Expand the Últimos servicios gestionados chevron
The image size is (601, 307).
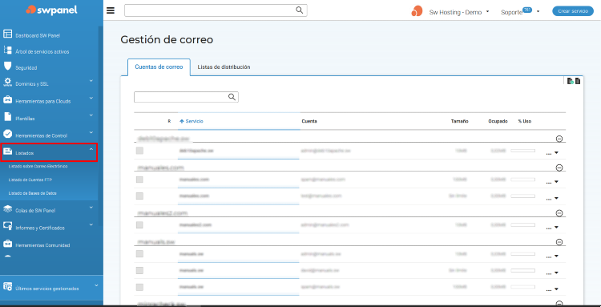coord(96,285)
